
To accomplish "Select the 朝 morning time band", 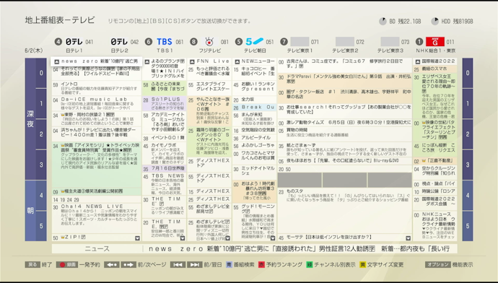I will tap(30, 211).
